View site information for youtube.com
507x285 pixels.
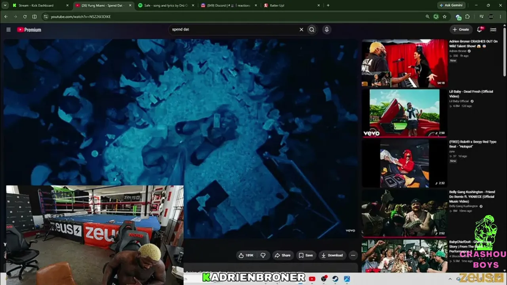tap(46, 17)
